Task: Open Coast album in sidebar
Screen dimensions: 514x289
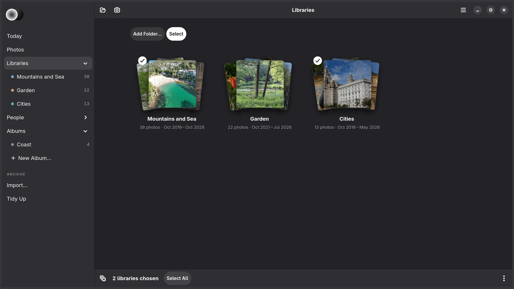Action: tap(48, 145)
